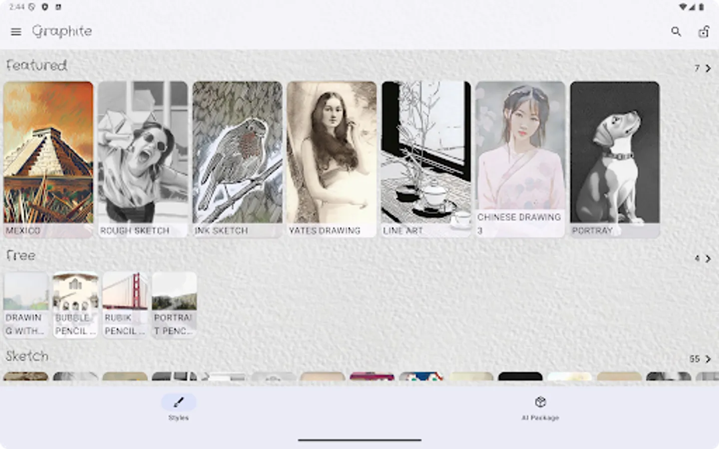
Task: Choose the Portrait Pencil free style
Action: point(174,305)
